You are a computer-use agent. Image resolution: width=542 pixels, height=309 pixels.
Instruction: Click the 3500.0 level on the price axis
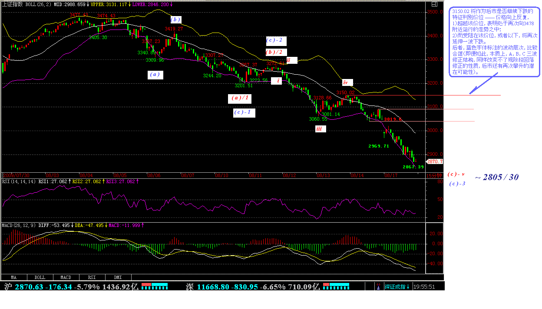[x=436, y=12]
